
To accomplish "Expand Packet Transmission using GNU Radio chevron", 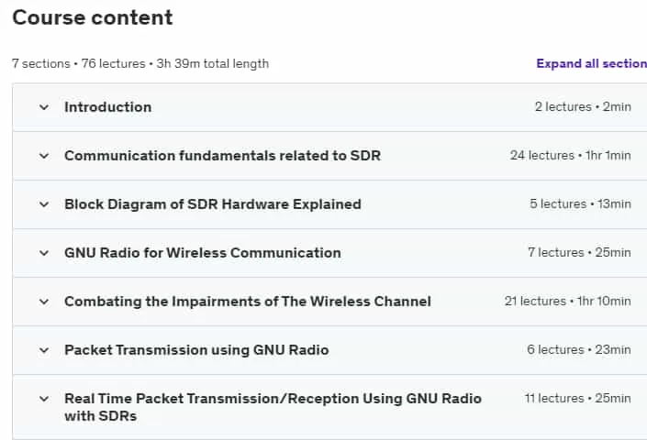I will pyautogui.click(x=44, y=350).
